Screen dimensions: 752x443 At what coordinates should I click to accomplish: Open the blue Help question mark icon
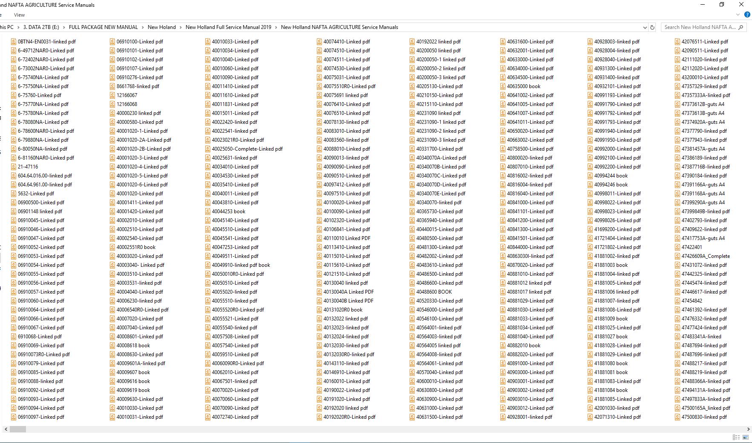[x=747, y=14]
